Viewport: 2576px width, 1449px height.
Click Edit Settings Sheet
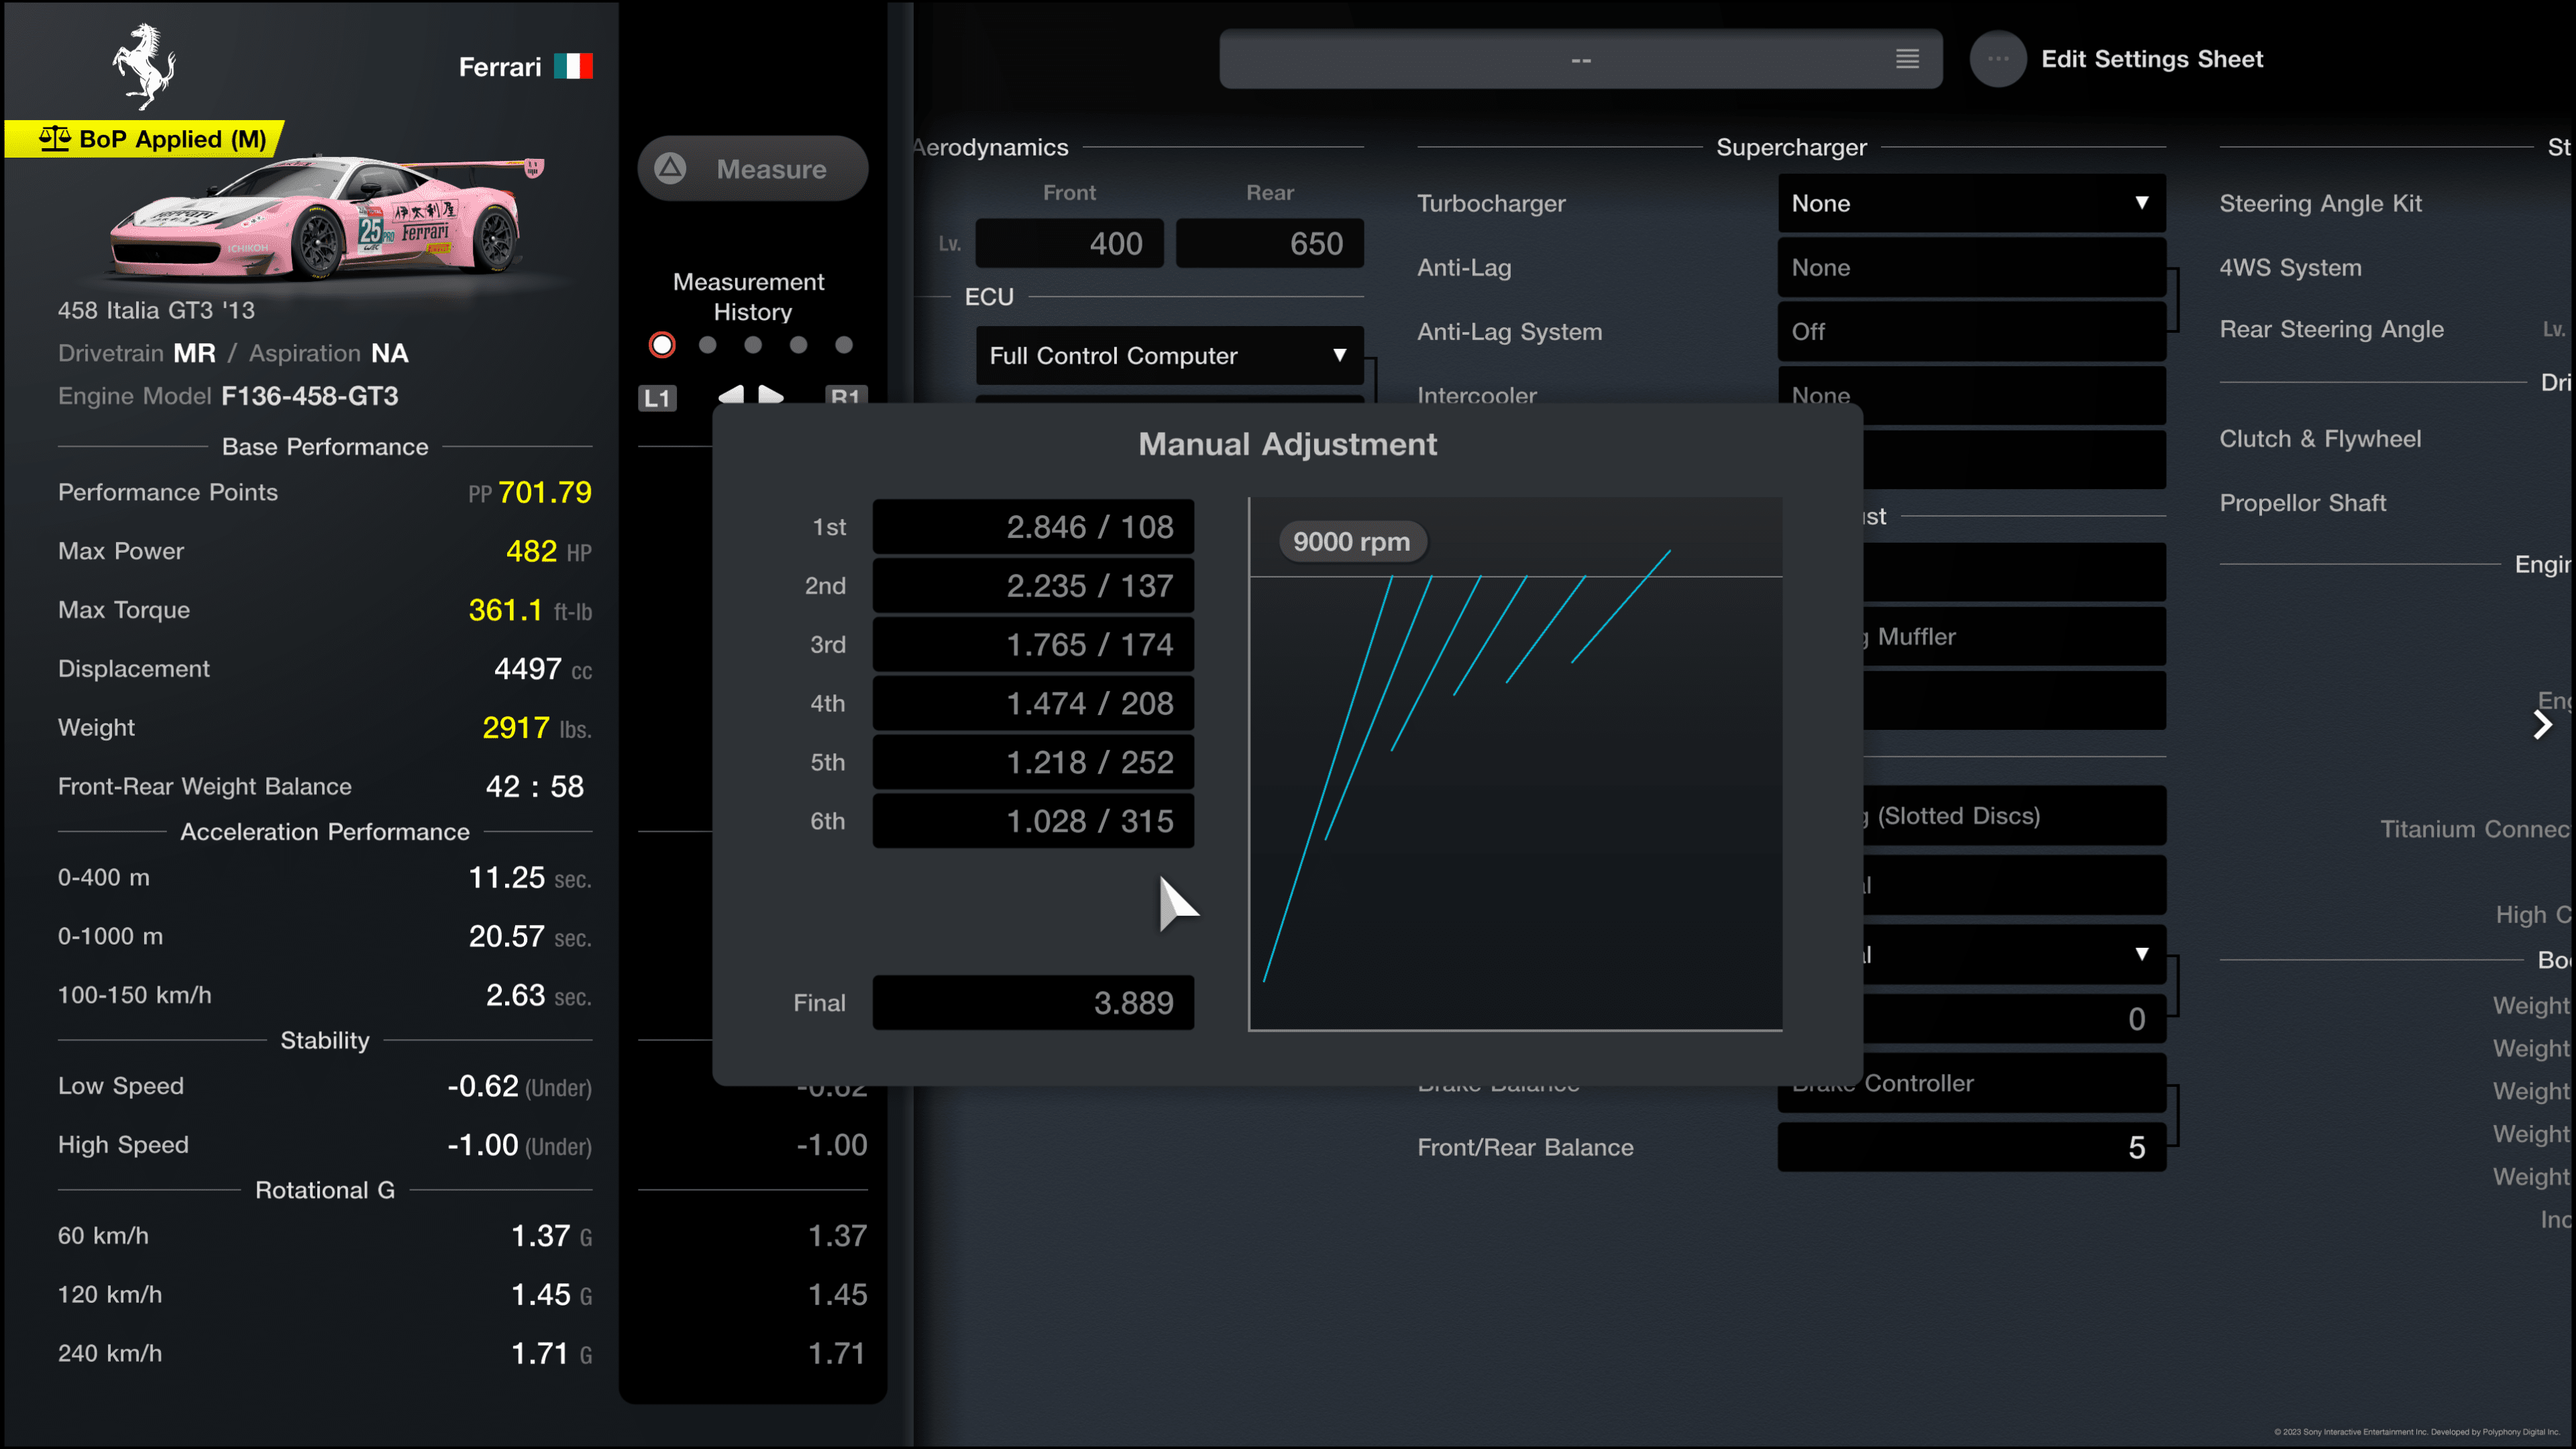tap(2151, 59)
